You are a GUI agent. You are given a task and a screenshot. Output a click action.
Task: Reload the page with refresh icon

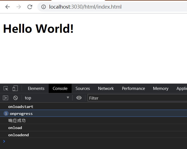[30, 7]
